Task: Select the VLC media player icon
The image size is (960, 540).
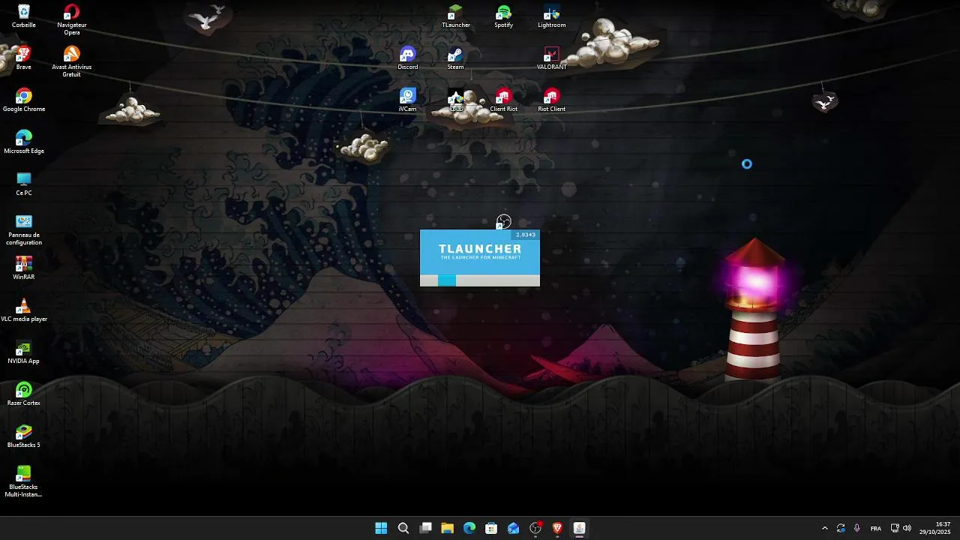Action: pos(24,310)
